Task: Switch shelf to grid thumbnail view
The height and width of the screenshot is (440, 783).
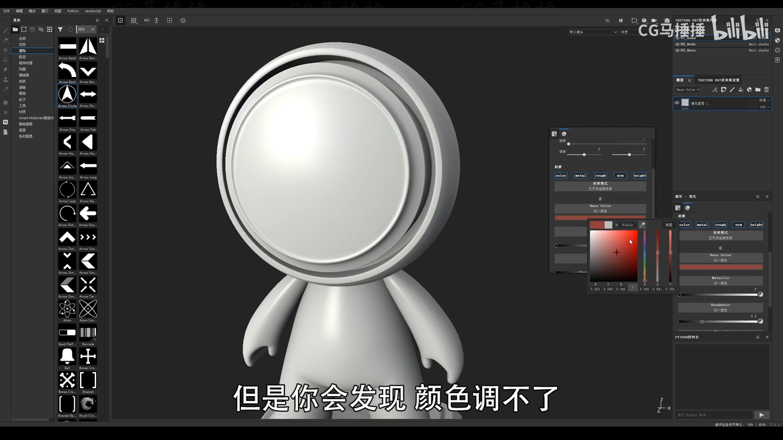Action: pyautogui.click(x=102, y=40)
